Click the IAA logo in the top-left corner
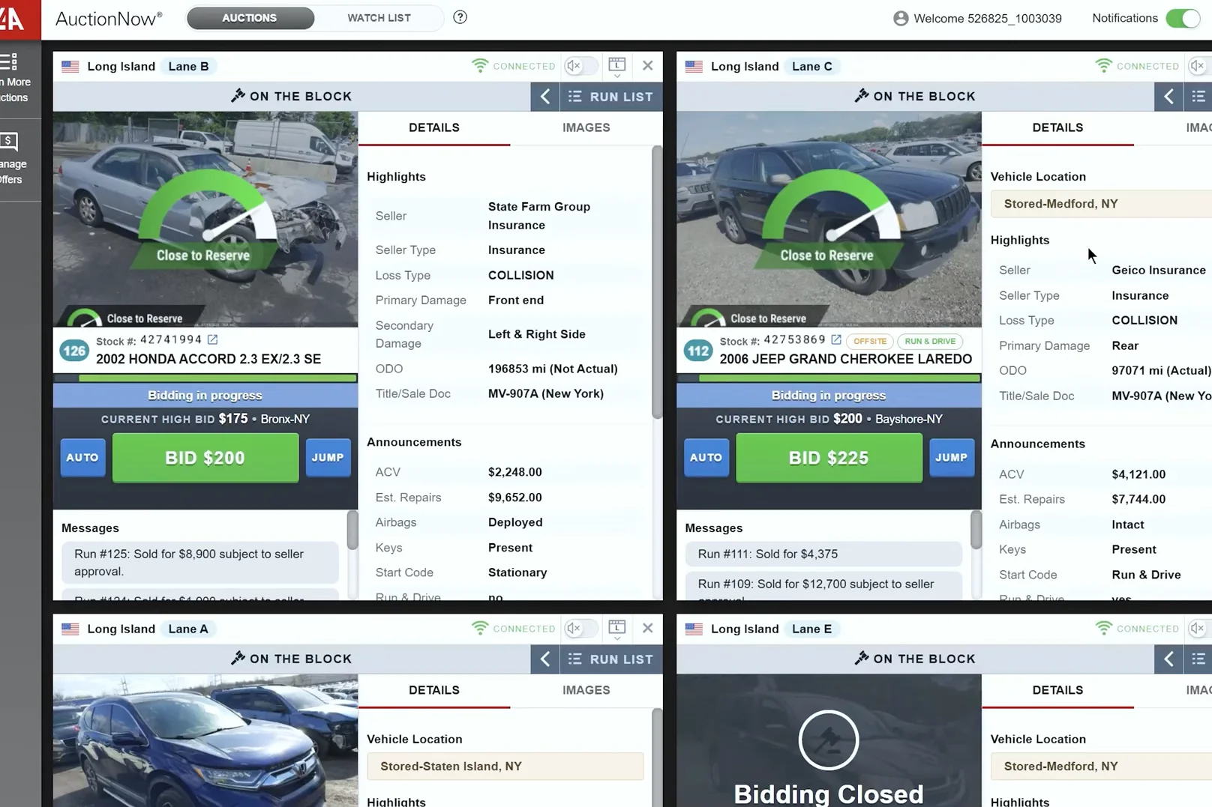The width and height of the screenshot is (1212, 807). [15, 19]
